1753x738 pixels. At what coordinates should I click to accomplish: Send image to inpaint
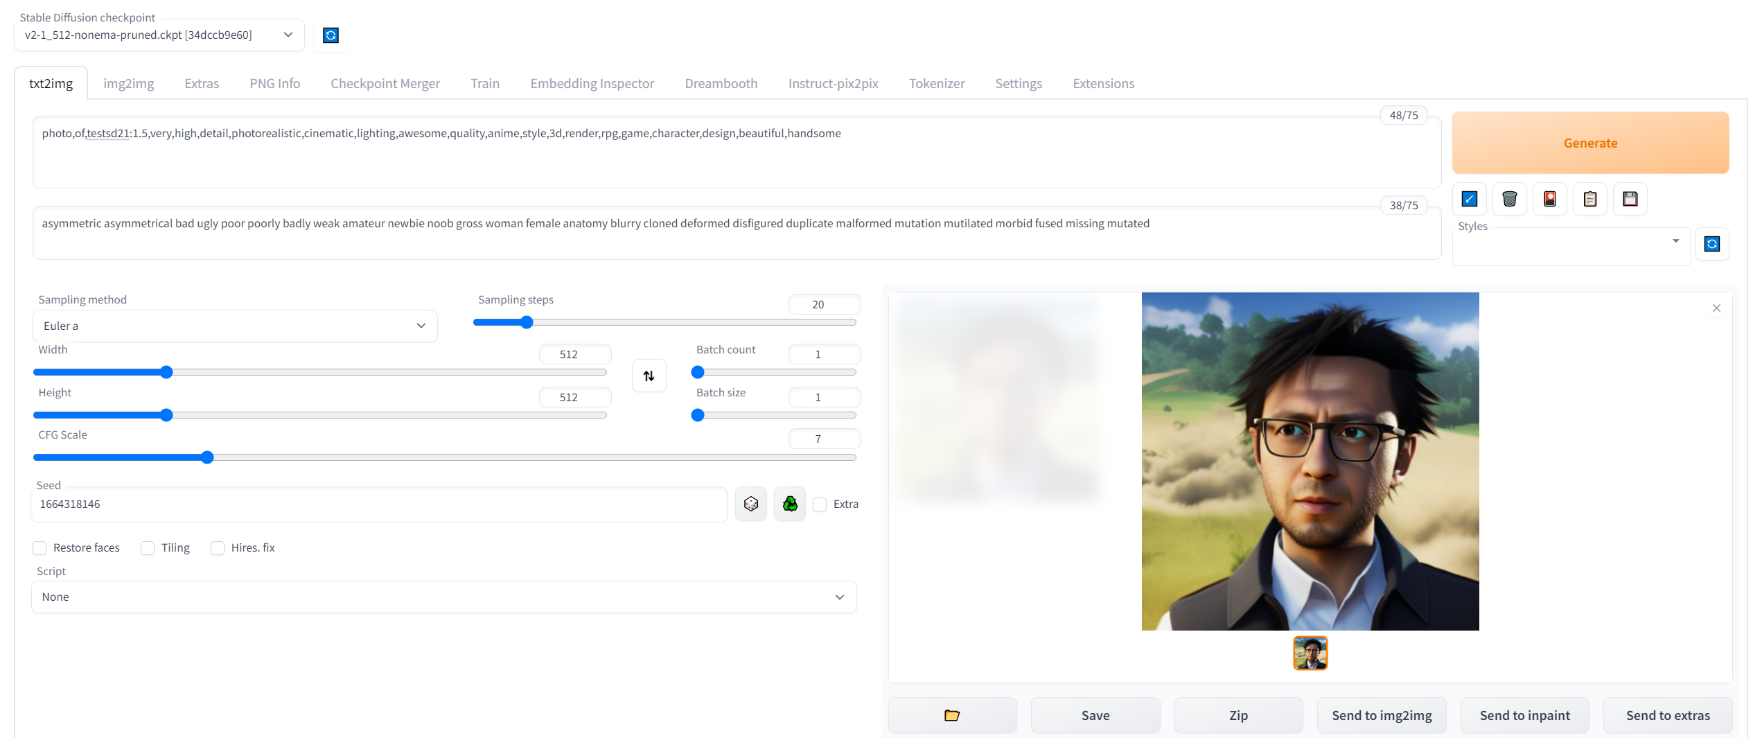point(1524,715)
